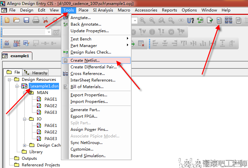Choose InterSheet References menu entry
Viewport: 248px width, 168px height.
[97, 80]
